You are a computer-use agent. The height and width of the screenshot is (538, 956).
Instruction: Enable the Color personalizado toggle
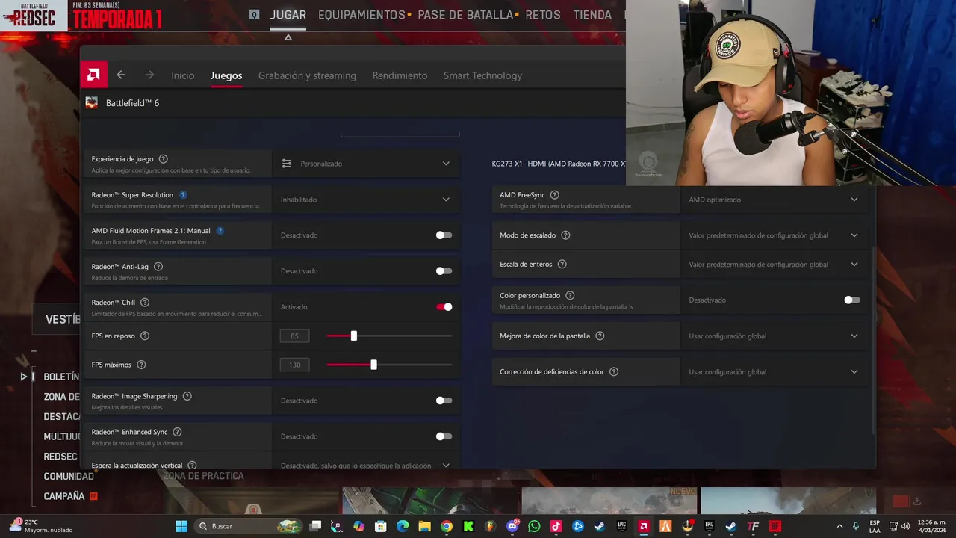(852, 300)
